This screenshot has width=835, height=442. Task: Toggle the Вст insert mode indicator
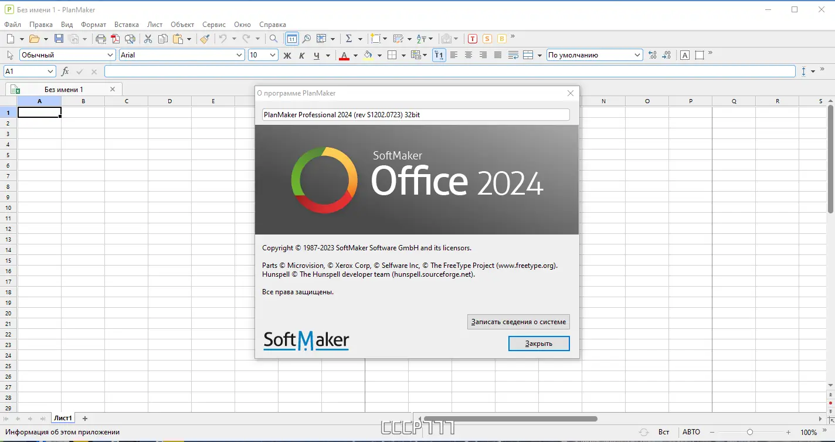coord(664,432)
